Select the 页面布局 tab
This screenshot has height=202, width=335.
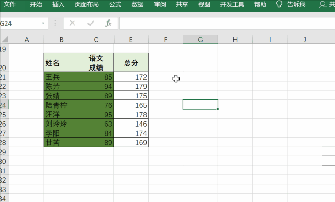pos(87,4)
